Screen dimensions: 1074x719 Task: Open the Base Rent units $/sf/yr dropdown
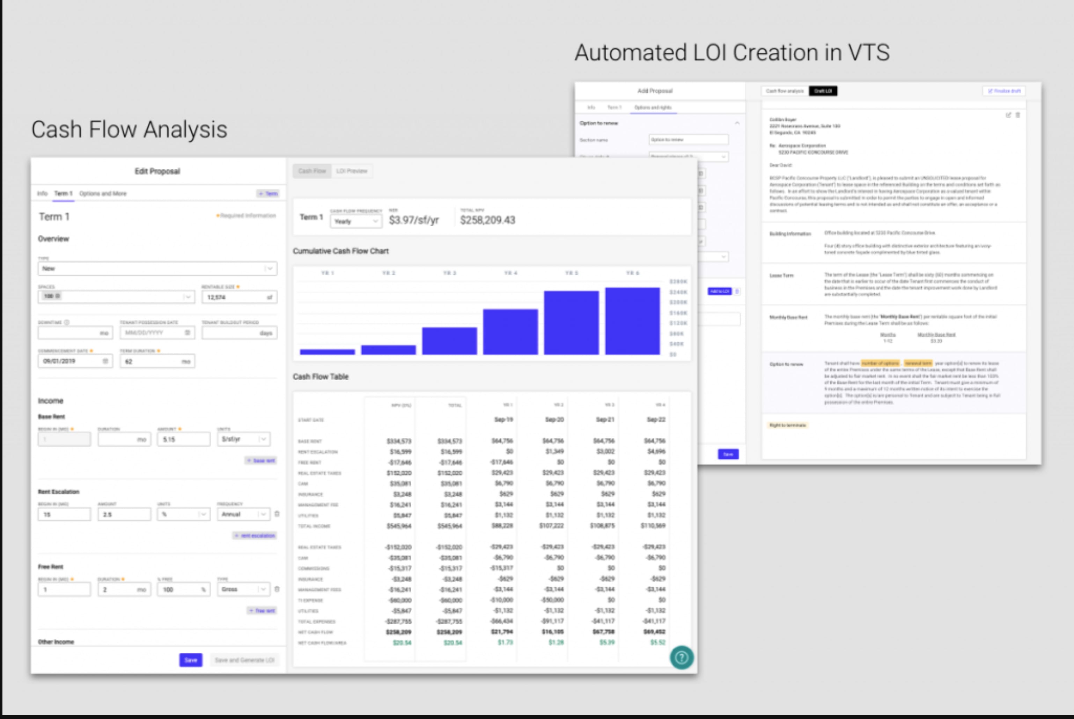point(243,439)
